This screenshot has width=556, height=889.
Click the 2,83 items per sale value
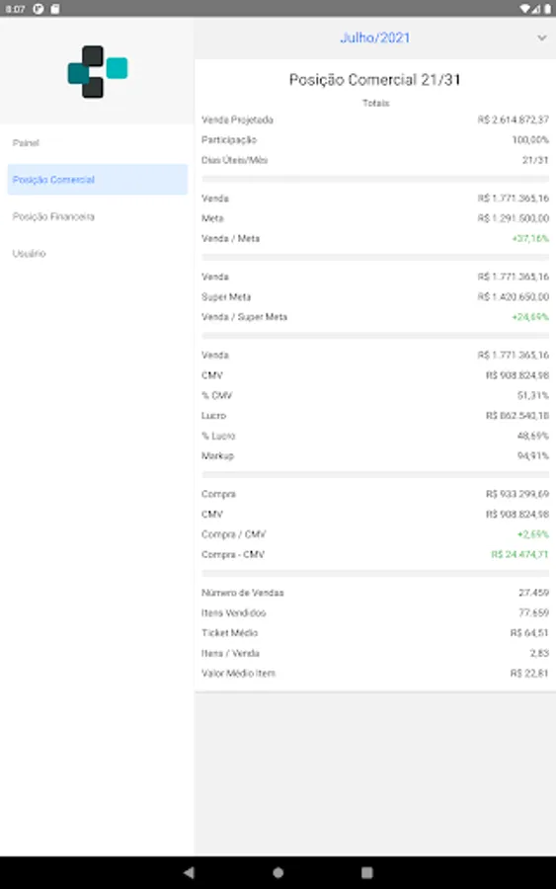[539, 653]
